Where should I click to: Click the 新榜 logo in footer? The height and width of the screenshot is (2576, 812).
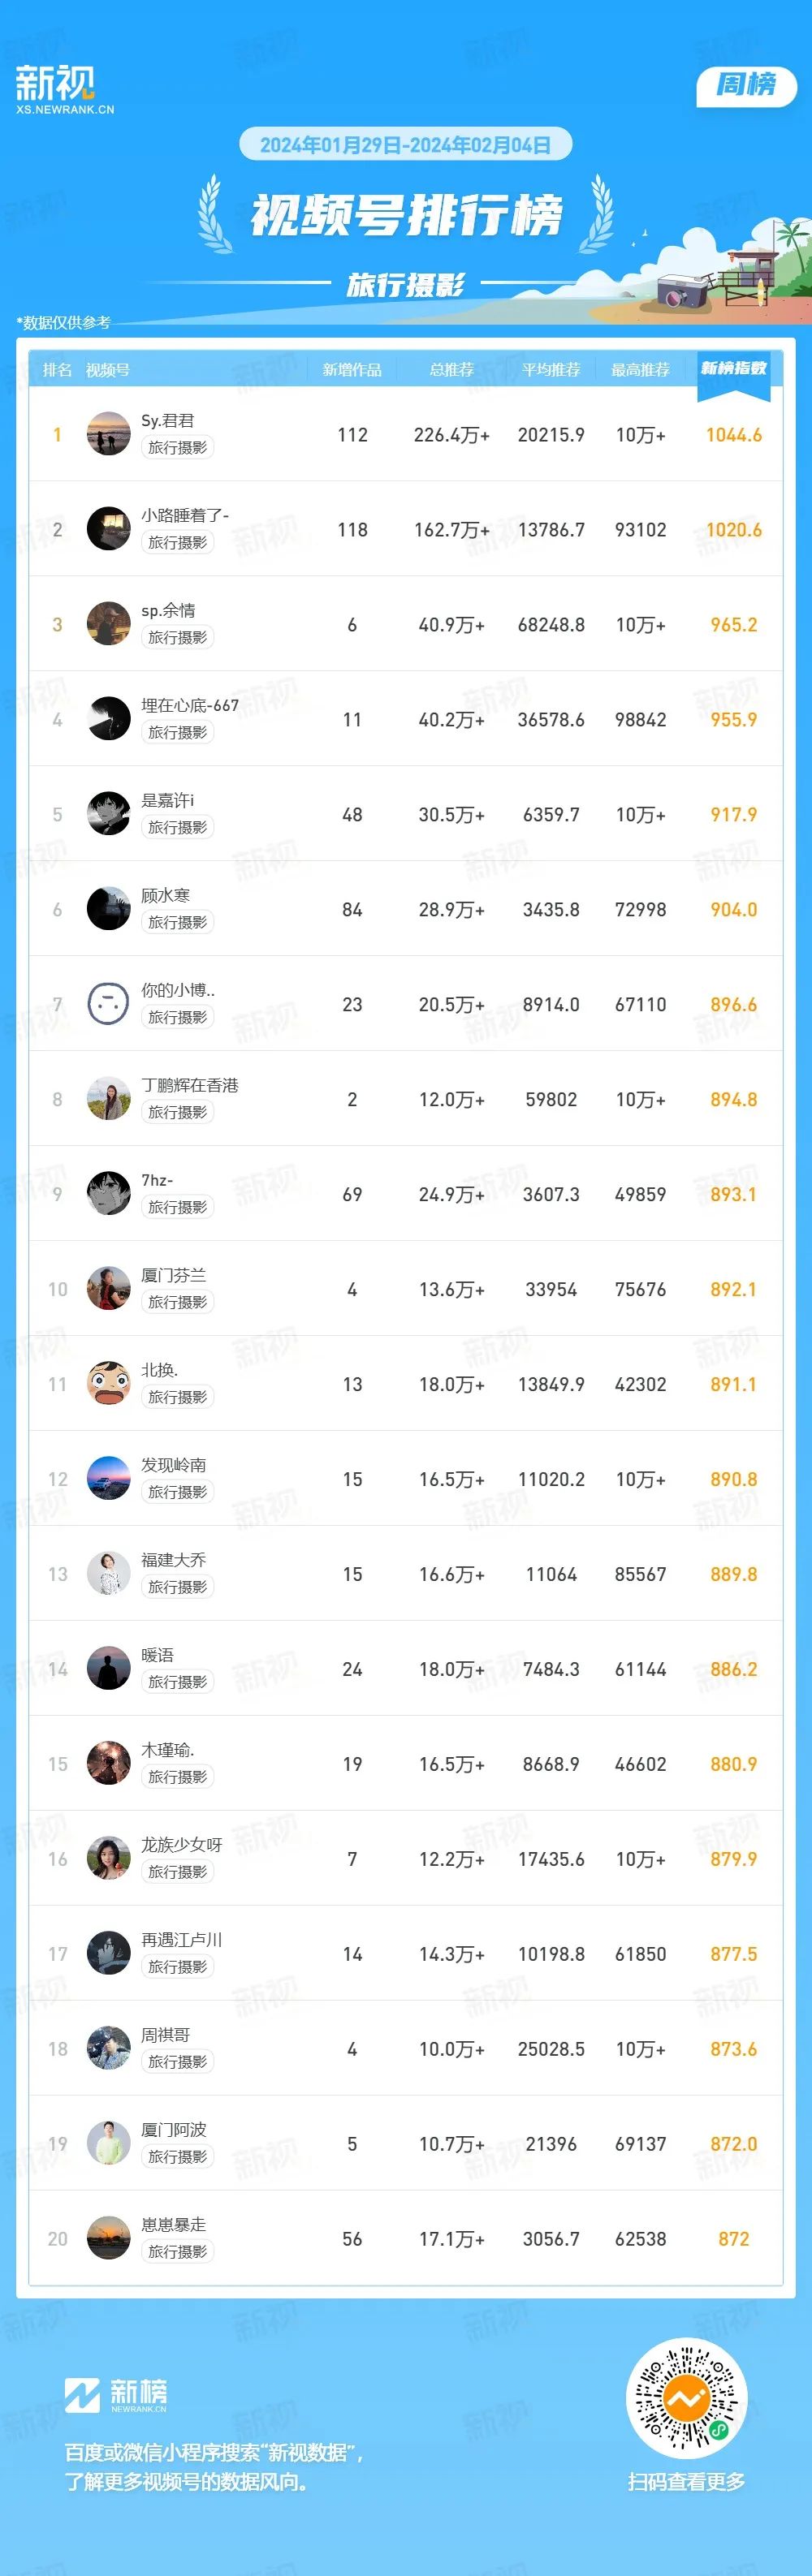pos(116,2394)
